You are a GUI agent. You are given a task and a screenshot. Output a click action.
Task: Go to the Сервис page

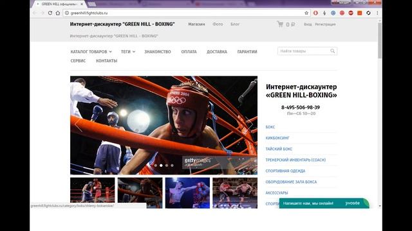78,61
